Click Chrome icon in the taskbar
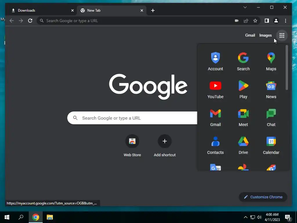 coord(36,217)
